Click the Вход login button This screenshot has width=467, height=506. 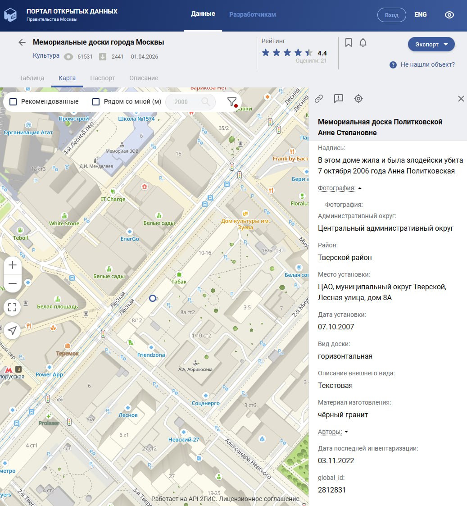pyautogui.click(x=391, y=15)
